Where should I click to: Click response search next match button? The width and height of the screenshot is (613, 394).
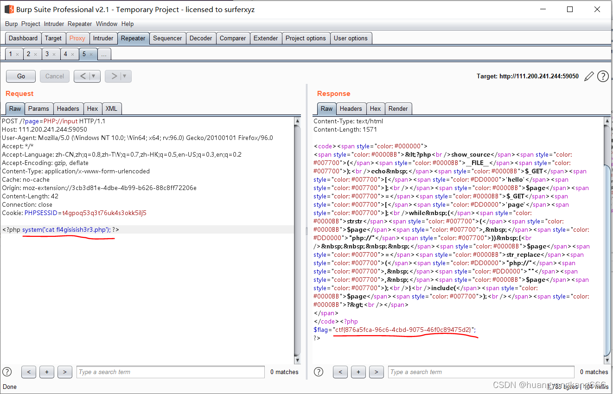coord(377,372)
